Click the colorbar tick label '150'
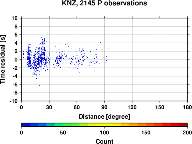Image resolution: width=192 pixels, height=144 pixels. pyautogui.click(x=146, y=132)
